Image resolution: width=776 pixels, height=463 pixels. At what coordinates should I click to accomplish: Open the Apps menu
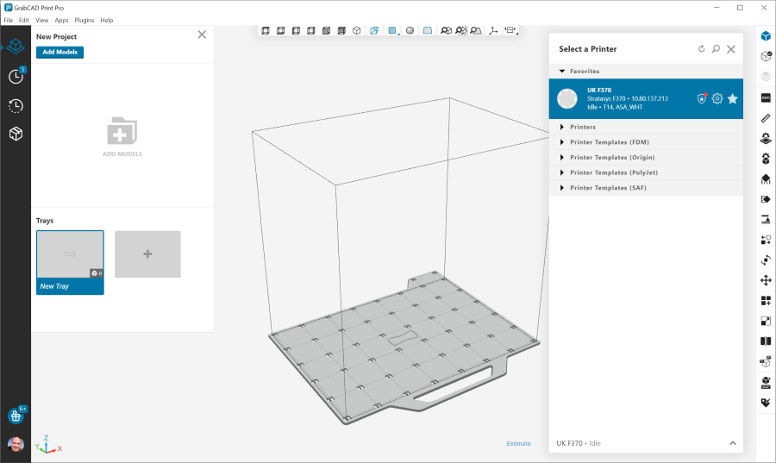pos(61,21)
